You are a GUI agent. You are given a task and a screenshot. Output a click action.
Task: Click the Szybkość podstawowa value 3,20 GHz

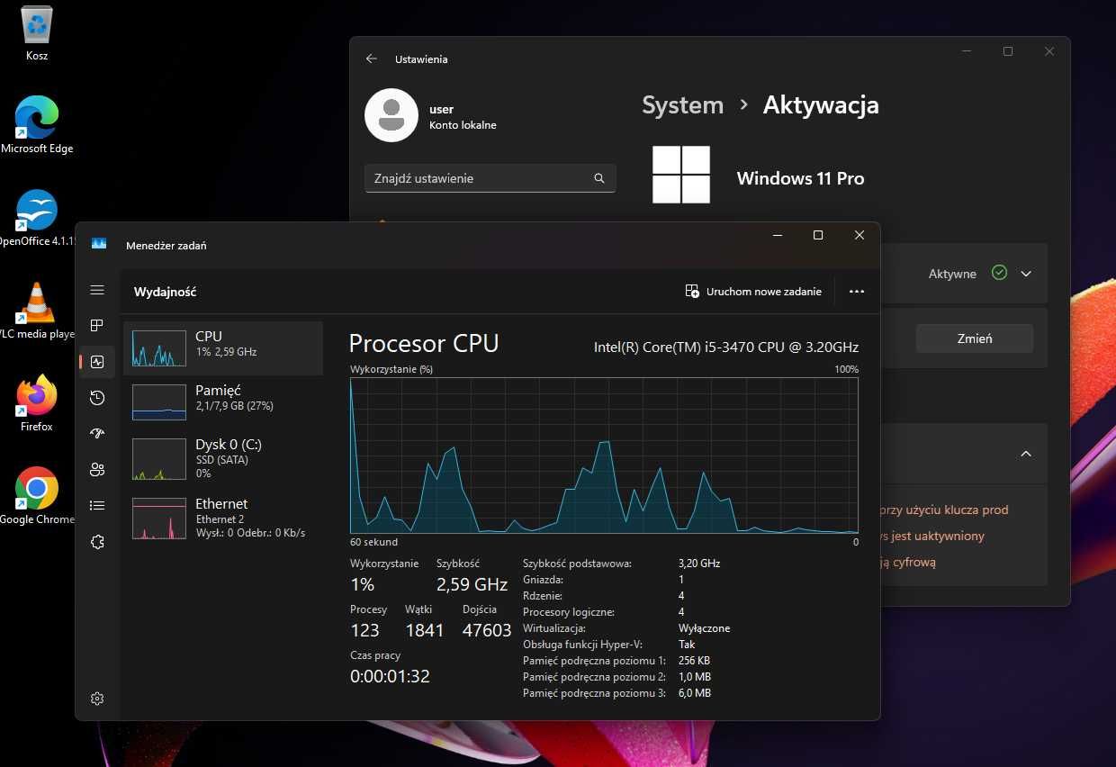coord(699,564)
